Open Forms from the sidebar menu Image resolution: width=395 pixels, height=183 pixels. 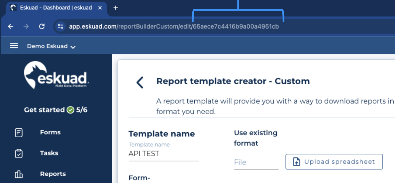(50, 132)
